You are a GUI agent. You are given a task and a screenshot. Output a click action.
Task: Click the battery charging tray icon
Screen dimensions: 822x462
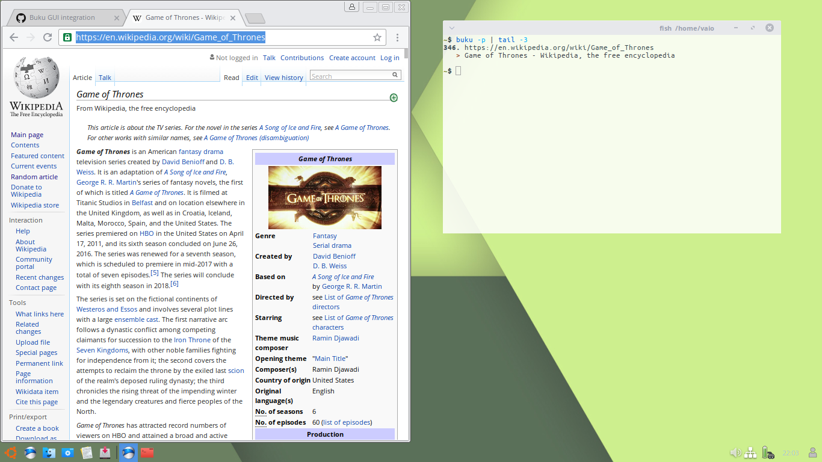(767, 452)
